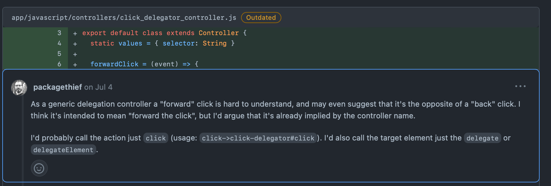551x186 pixels.
Task: Open the three-dot comment options menu
Action: pos(520,86)
